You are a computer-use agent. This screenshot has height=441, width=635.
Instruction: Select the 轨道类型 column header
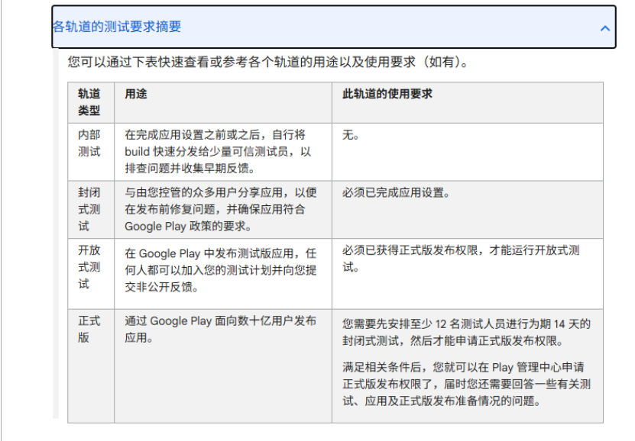click(x=89, y=101)
